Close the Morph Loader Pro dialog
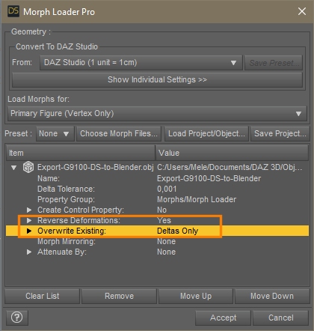 [x=302, y=11]
